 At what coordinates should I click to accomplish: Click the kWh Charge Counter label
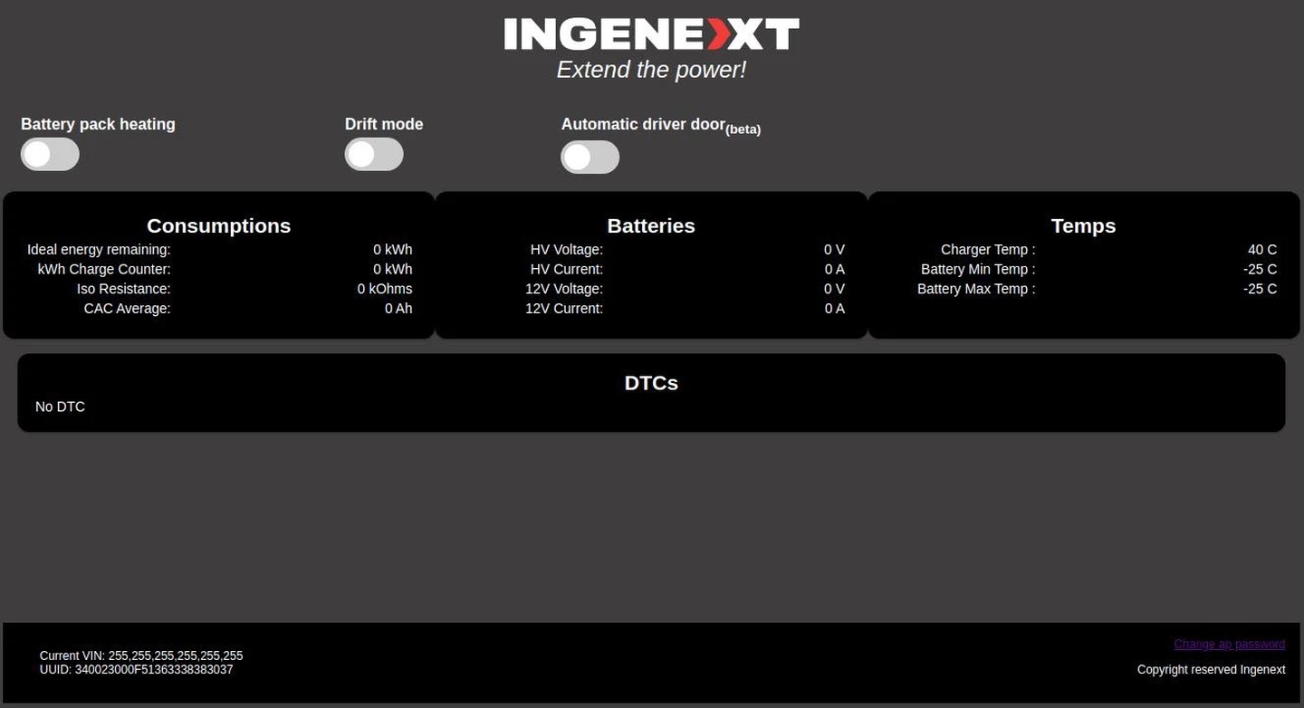(104, 270)
